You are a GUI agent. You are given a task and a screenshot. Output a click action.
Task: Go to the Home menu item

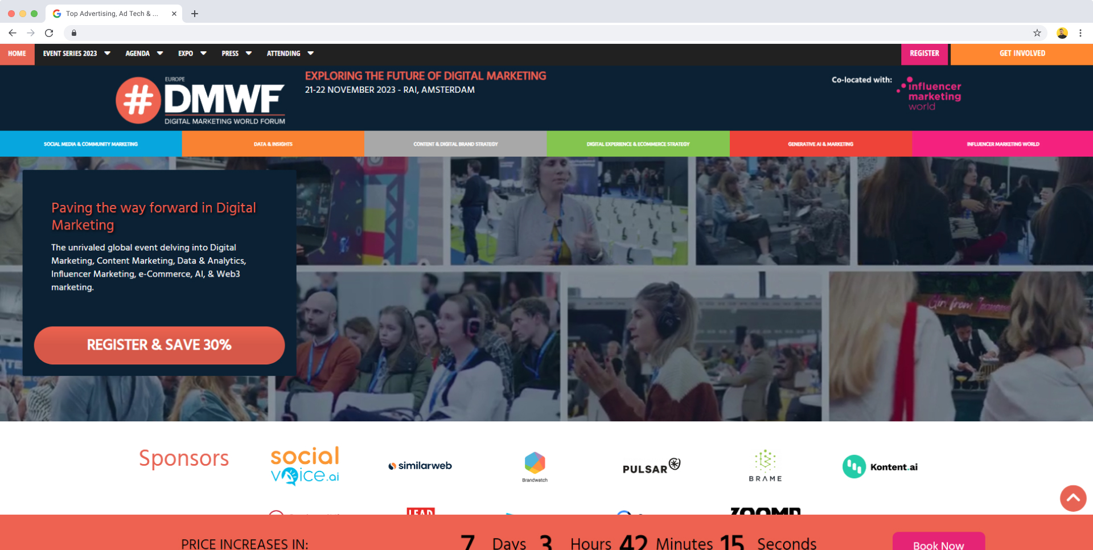17,54
